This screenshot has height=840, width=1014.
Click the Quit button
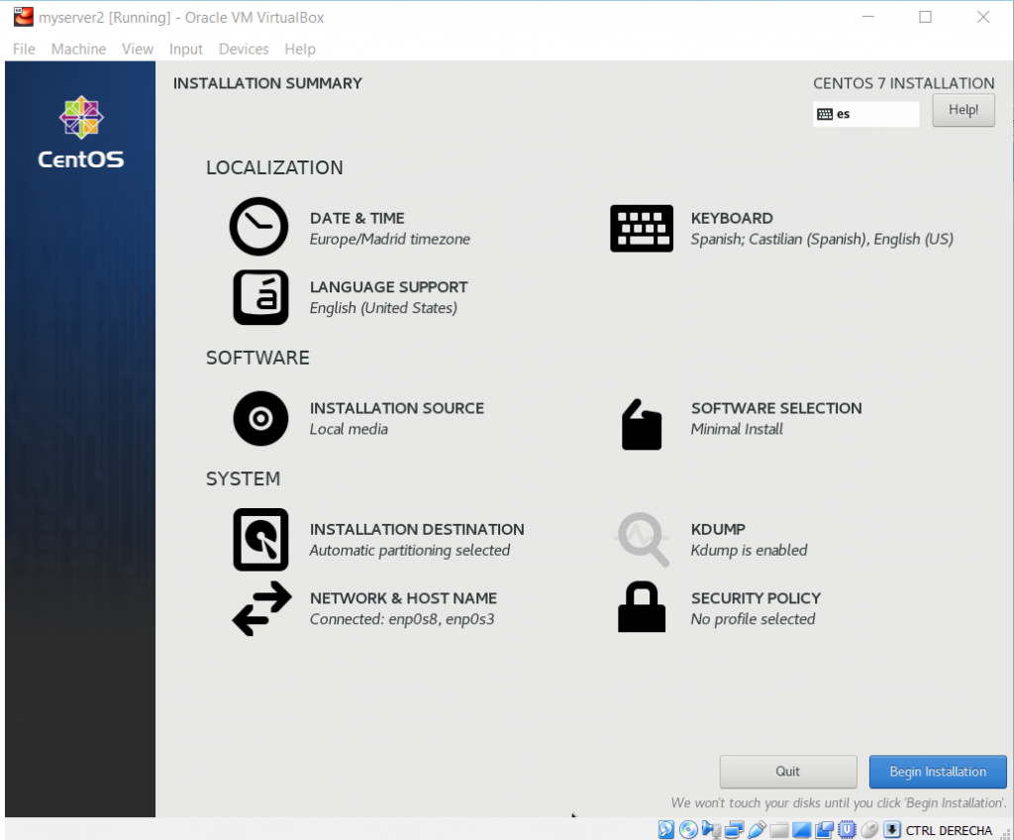[x=788, y=772]
